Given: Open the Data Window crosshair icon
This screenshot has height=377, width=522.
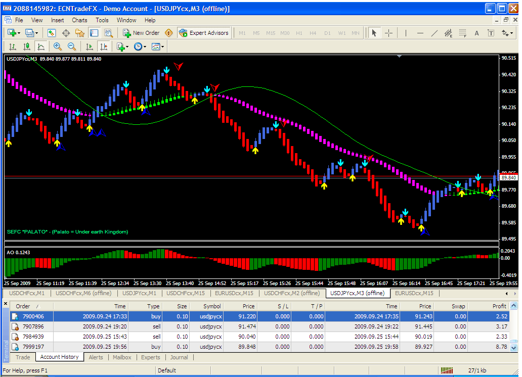Looking at the screenshot, I should tap(66, 33).
